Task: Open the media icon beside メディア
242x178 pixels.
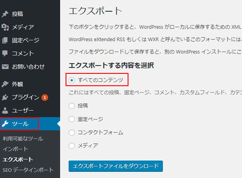Action: [x=5, y=27]
